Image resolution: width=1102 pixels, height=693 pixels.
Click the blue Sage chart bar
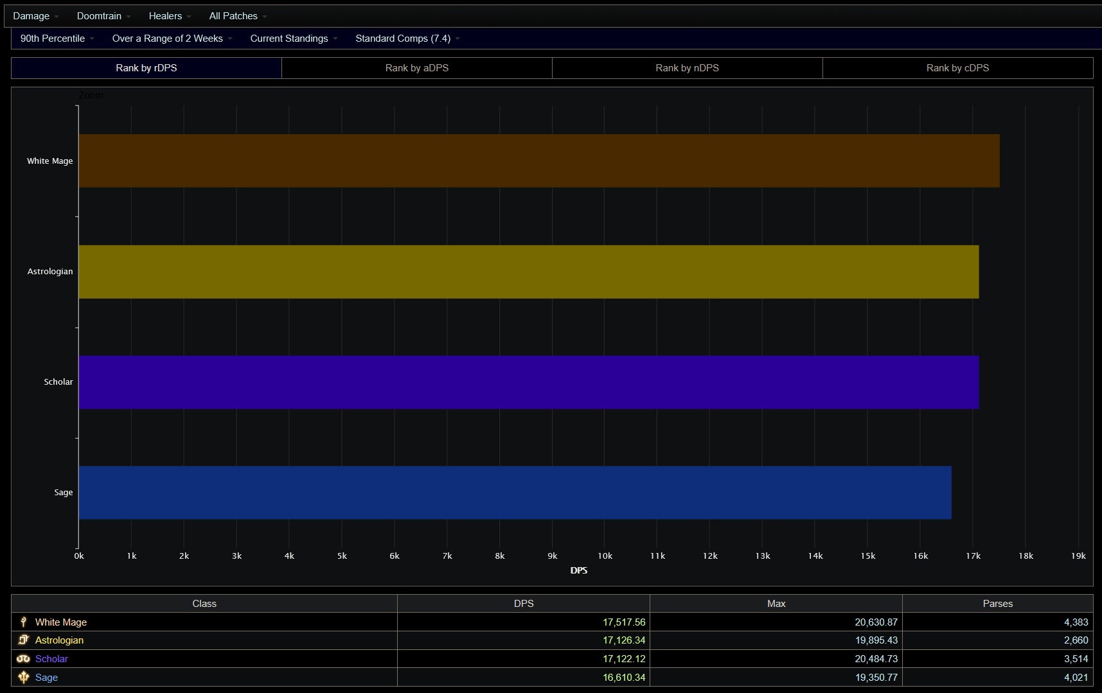pos(515,493)
